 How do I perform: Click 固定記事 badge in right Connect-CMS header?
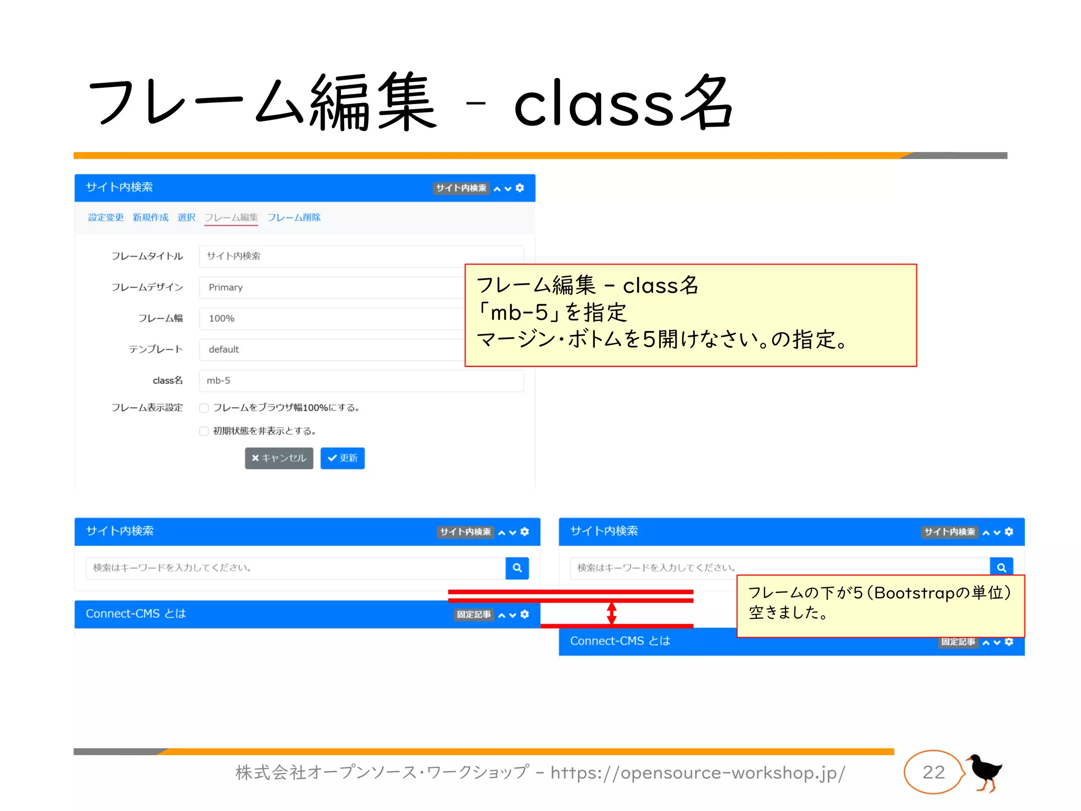point(959,642)
